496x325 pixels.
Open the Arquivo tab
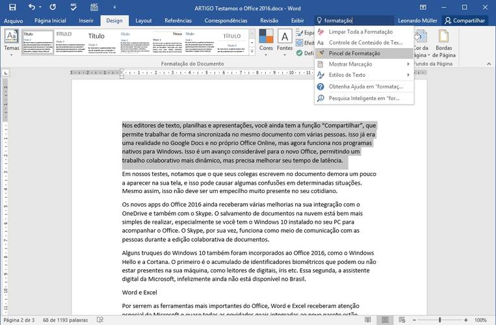(x=13, y=21)
